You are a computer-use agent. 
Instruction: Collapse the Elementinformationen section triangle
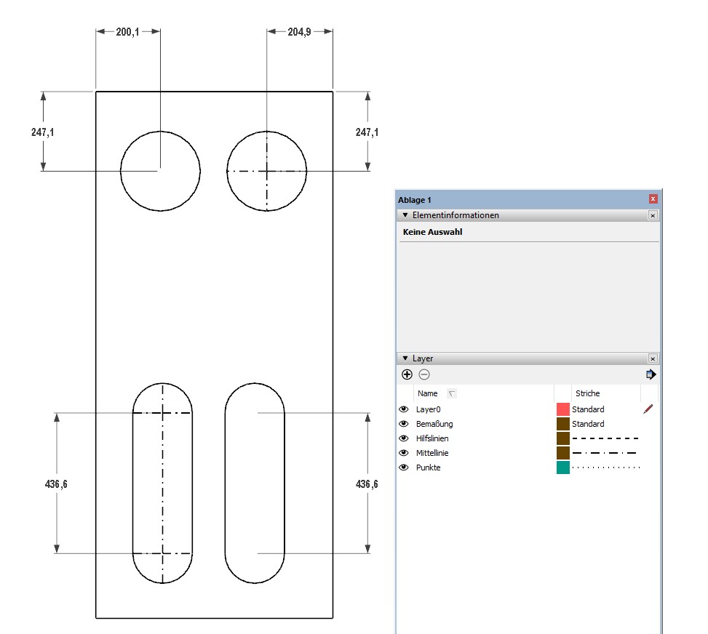click(x=405, y=216)
